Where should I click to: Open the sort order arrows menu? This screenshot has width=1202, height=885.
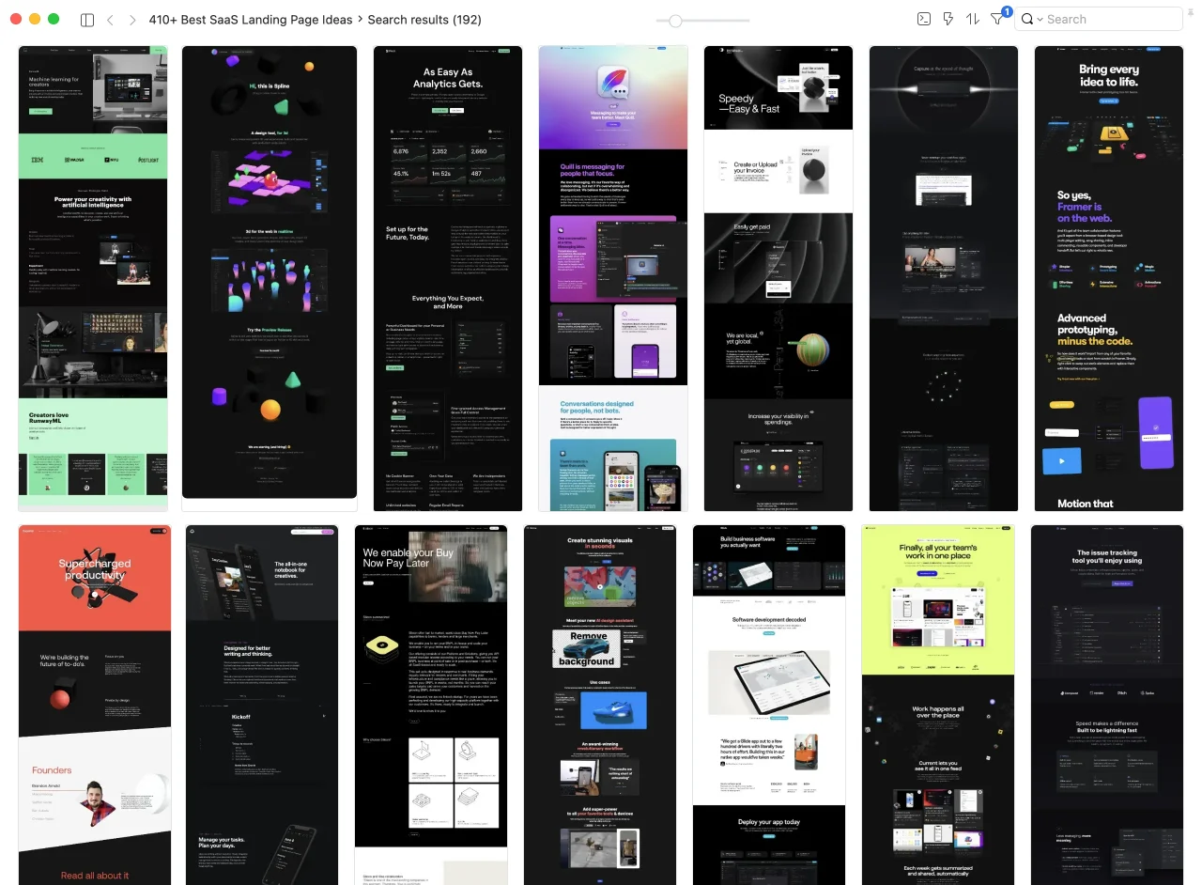(x=973, y=19)
